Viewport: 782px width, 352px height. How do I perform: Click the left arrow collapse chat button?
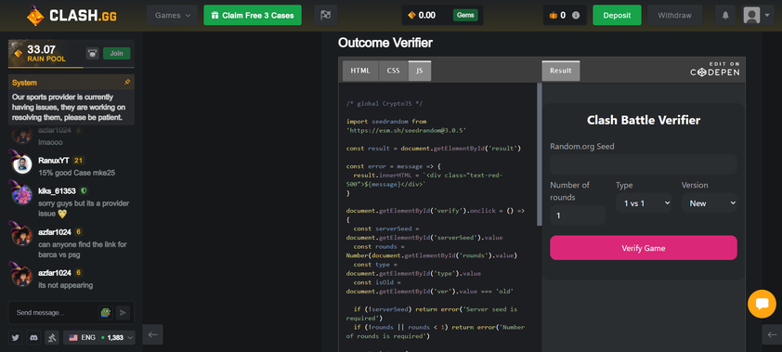(x=153, y=334)
